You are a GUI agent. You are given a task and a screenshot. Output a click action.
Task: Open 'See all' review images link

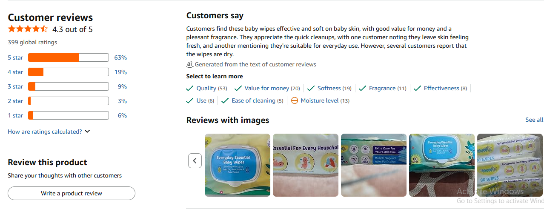[x=534, y=120]
